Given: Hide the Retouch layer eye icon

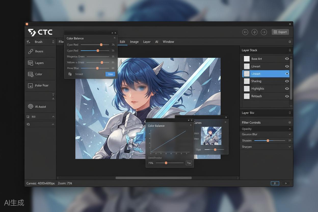Looking at the screenshot, I should point(287,96).
